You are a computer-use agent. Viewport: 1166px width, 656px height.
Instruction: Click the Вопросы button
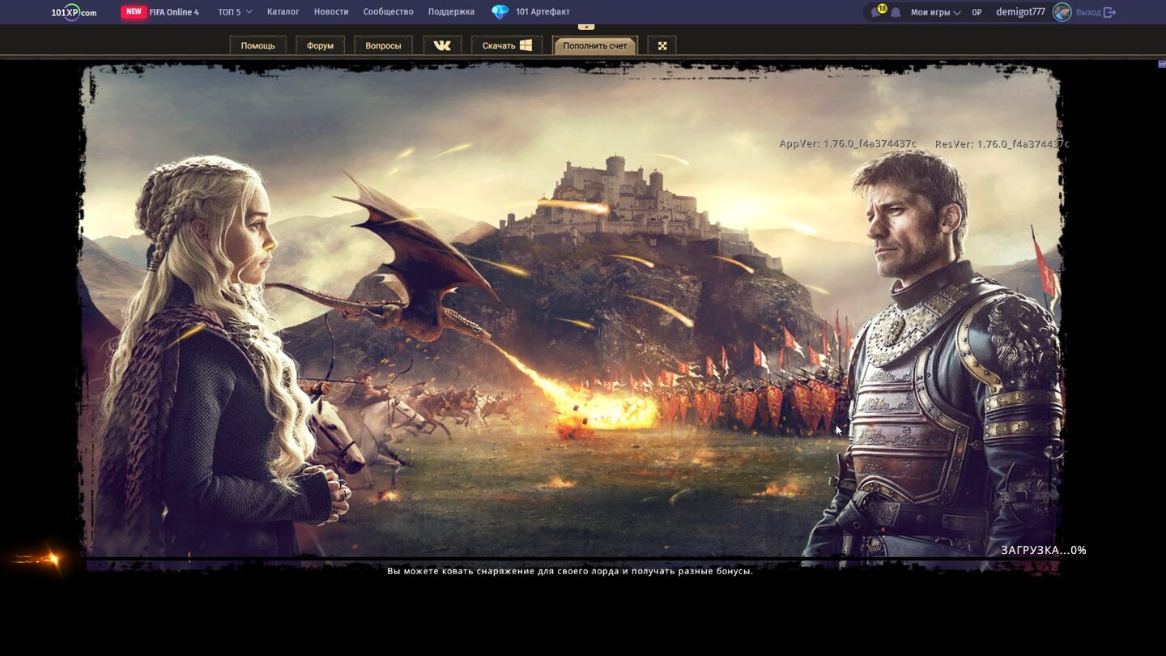383,45
